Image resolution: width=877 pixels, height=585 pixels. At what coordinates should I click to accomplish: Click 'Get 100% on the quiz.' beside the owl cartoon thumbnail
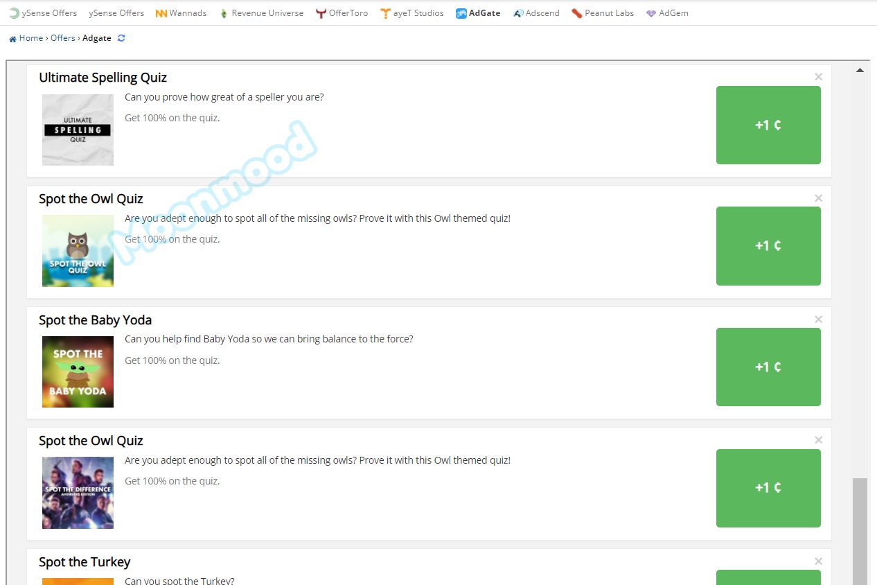pyautogui.click(x=172, y=239)
